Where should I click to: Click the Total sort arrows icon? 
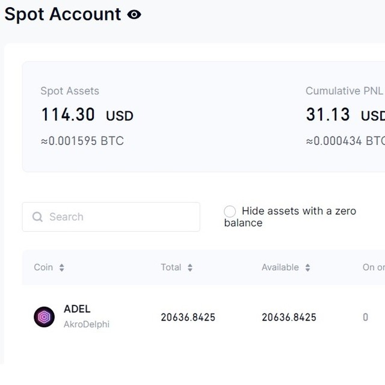click(x=190, y=267)
